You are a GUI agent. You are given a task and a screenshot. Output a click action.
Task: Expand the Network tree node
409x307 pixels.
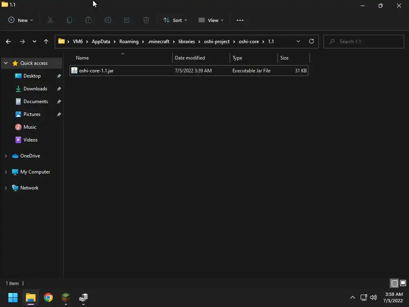coord(6,188)
